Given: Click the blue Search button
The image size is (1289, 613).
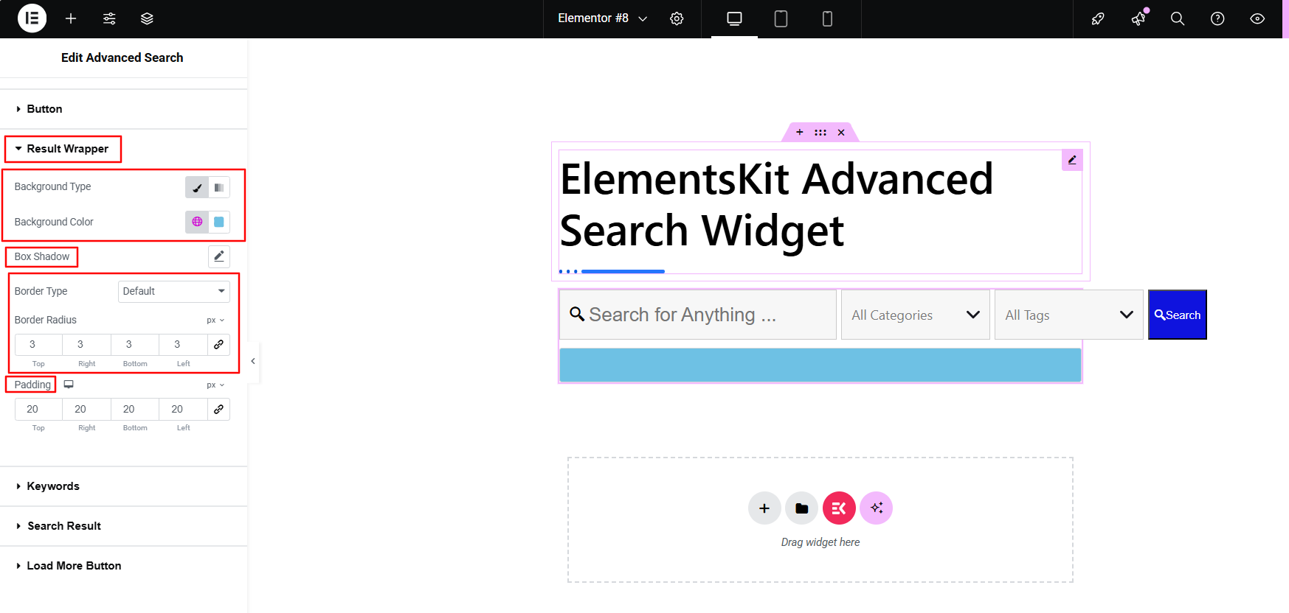Looking at the screenshot, I should 1178,315.
